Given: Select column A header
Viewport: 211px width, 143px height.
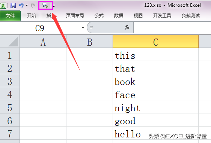Looking at the screenshot, I should (x=43, y=41).
